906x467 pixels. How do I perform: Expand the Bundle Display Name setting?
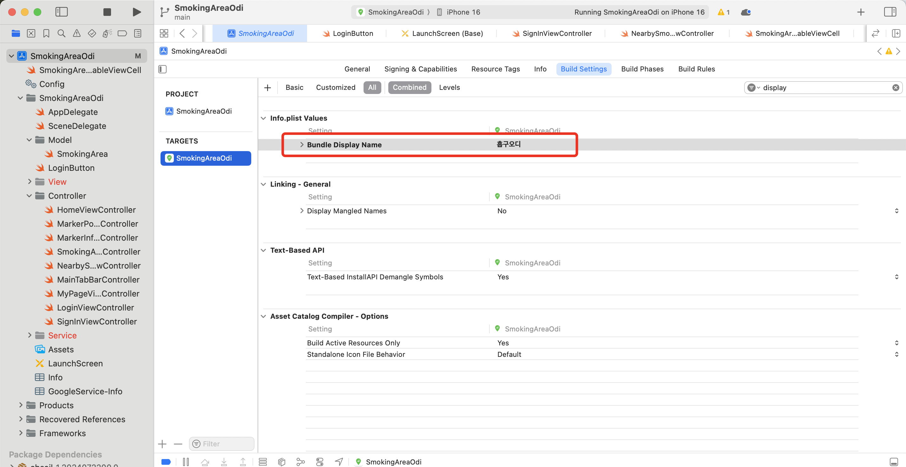click(301, 145)
